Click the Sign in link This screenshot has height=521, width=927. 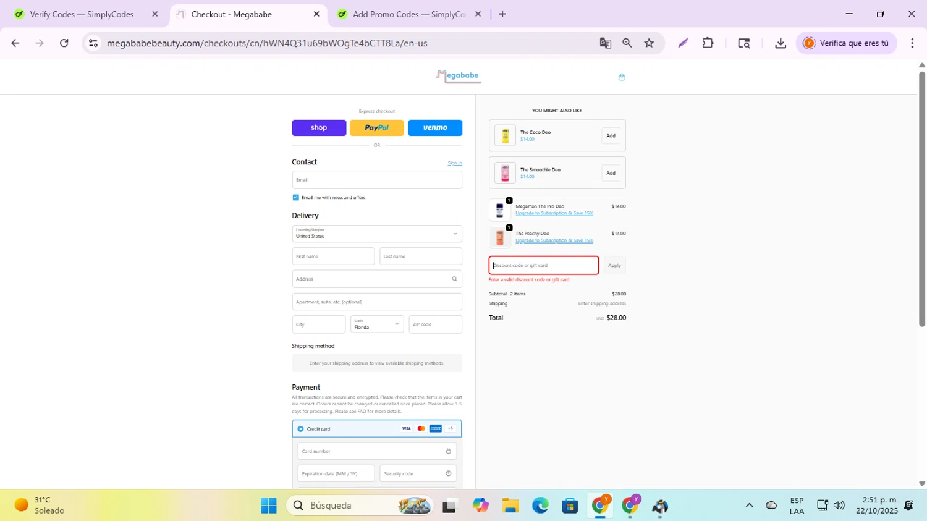click(455, 163)
